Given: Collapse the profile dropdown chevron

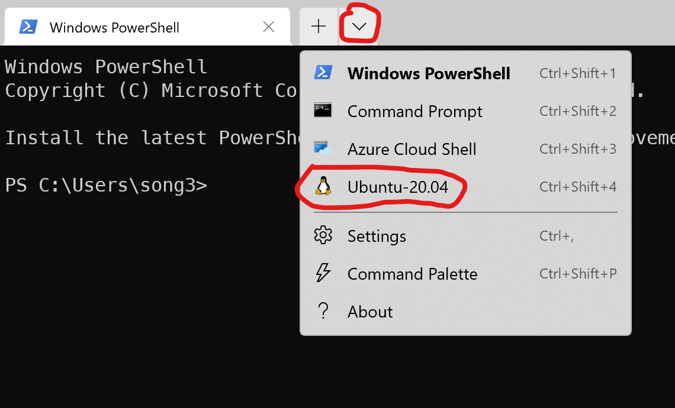Looking at the screenshot, I should tap(359, 26).
